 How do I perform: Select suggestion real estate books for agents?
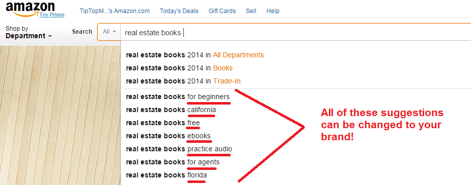pyautogui.click(x=173, y=162)
